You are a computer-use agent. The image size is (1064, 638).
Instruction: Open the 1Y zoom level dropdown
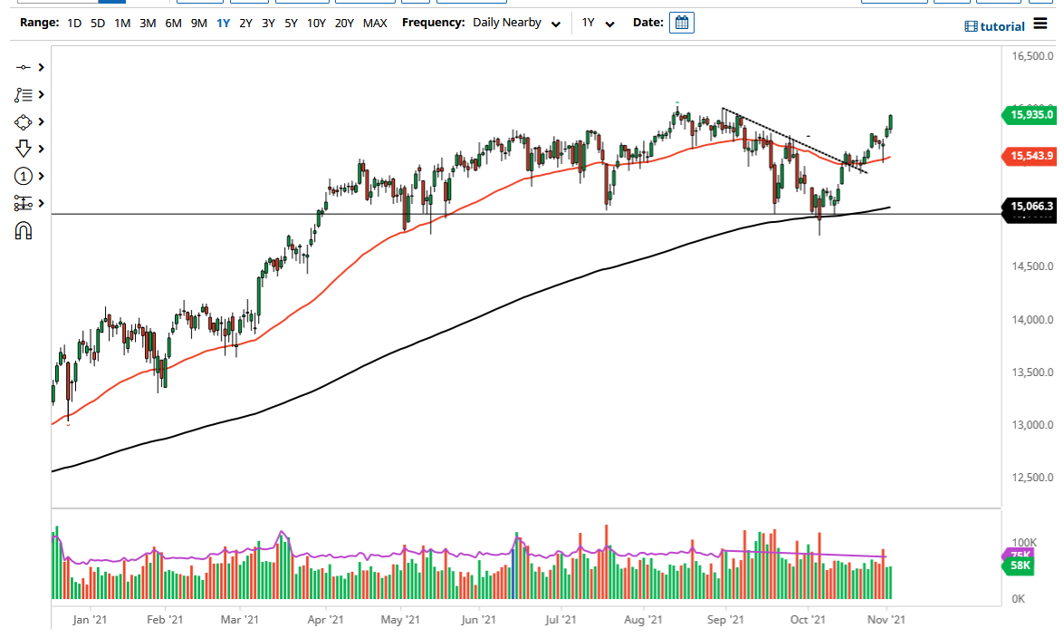click(599, 23)
